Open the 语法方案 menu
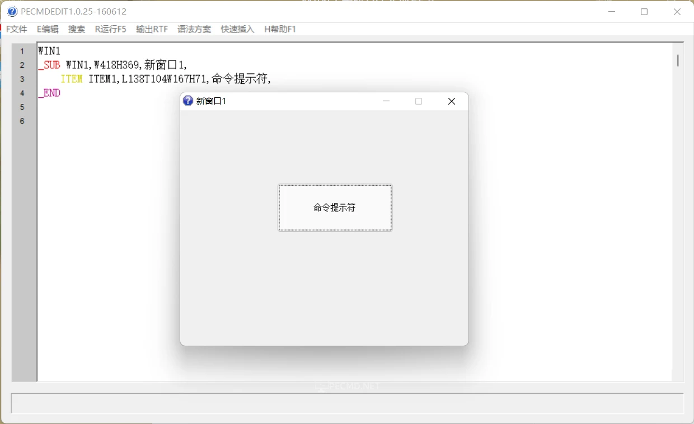This screenshot has height=424, width=694. click(194, 29)
